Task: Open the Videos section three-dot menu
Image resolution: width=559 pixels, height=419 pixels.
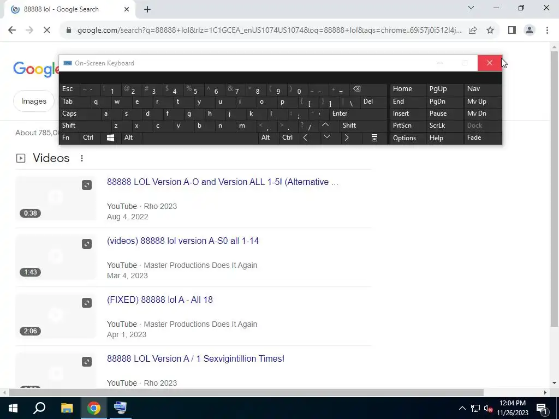Action: (82, 158)
